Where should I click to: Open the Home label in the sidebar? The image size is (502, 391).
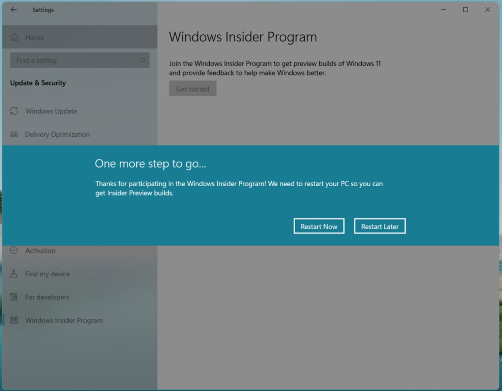coord(34,37)
